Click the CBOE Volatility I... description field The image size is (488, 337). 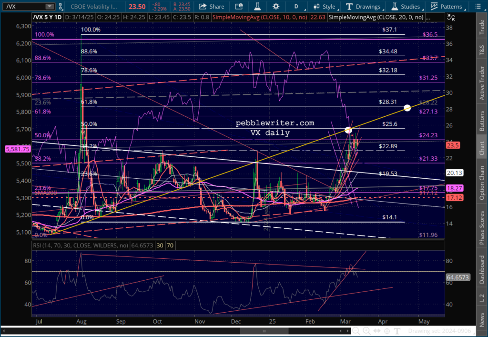(94, 7)
